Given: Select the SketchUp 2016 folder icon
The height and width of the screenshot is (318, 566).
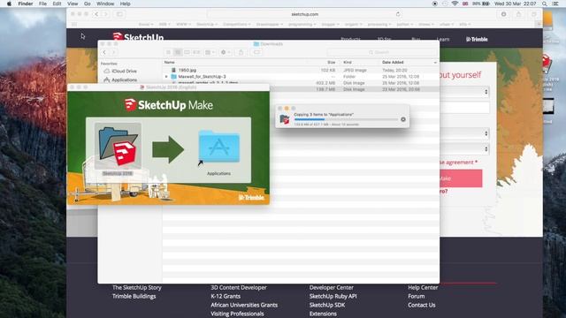Looking at the screenshot, I should 118,146.
